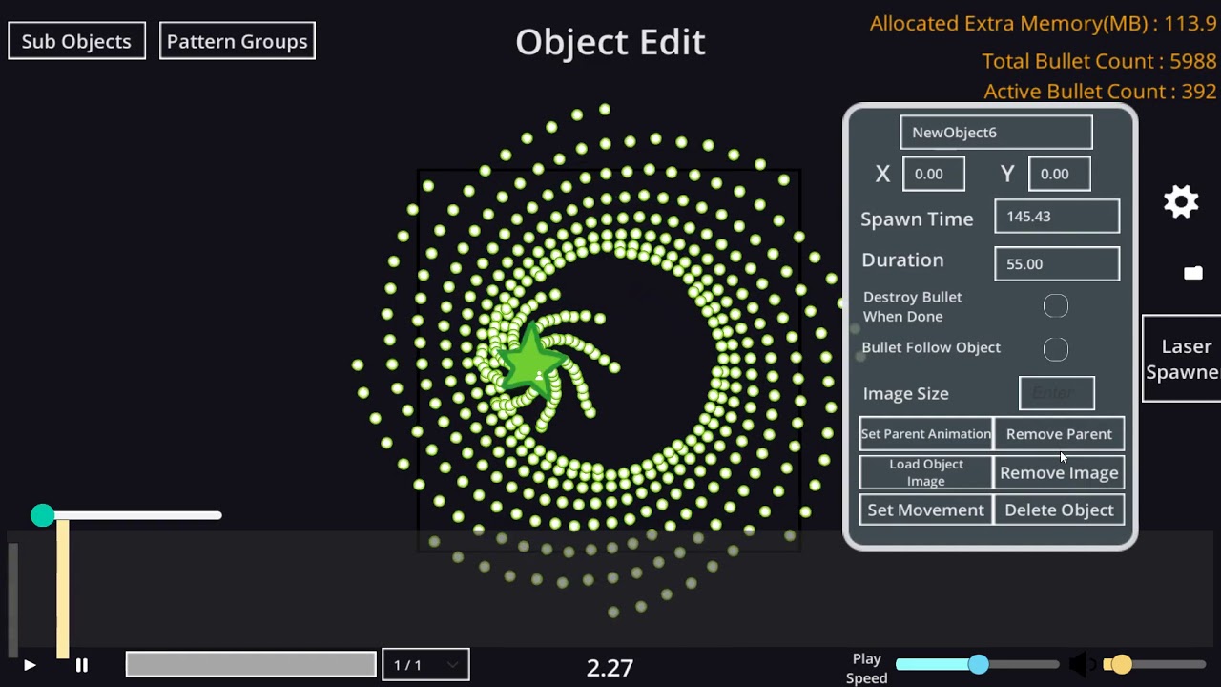Open the Laser Spawner panel button
Viewport: 1221px width, 687px height.
[x=1183, y=359]
